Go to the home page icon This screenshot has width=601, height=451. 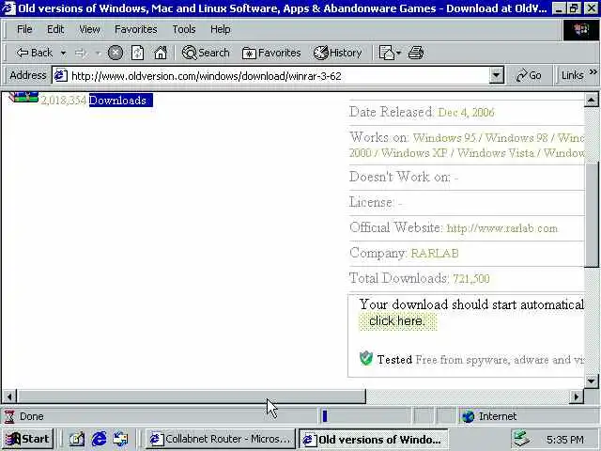161,53
